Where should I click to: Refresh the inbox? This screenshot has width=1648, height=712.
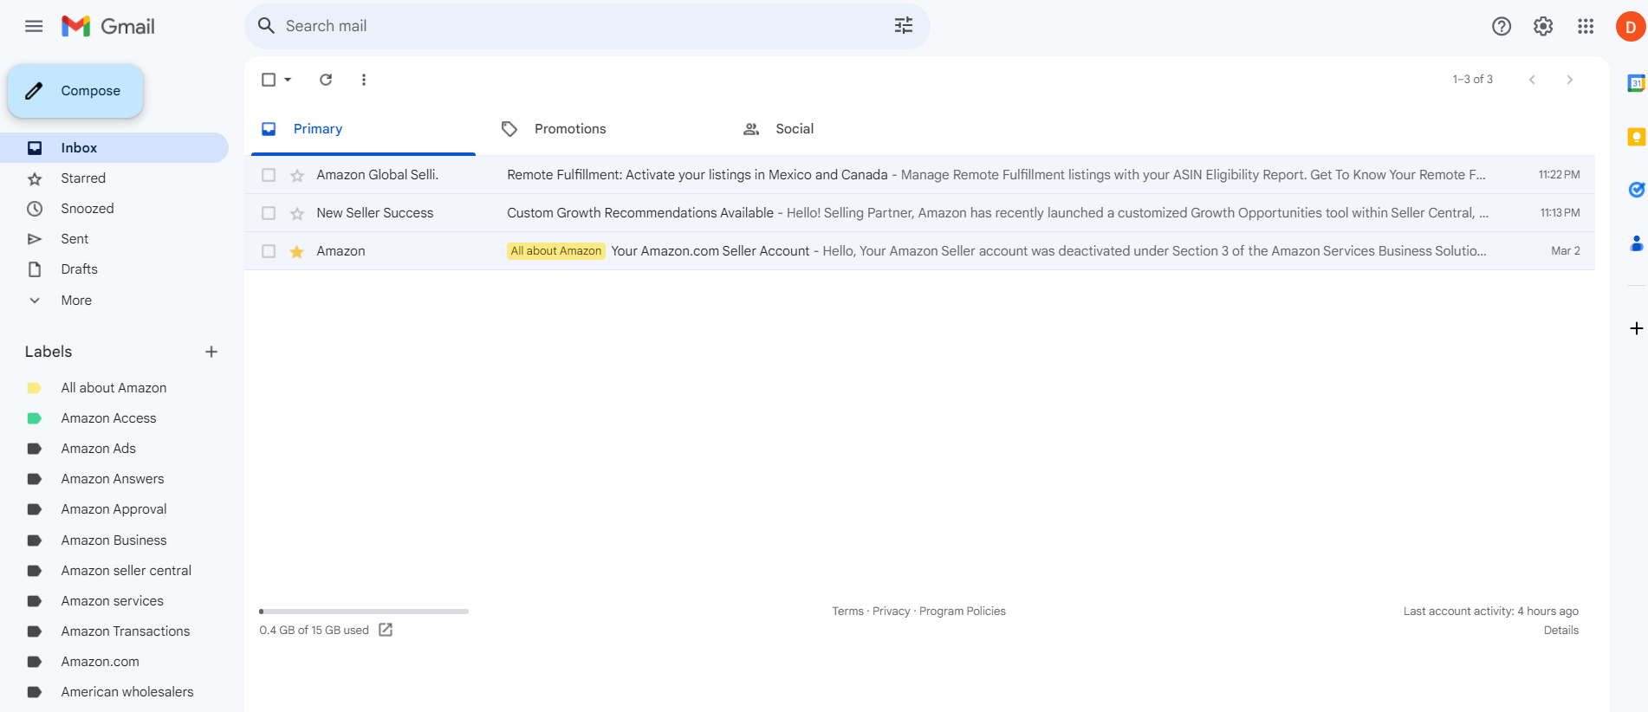pos(326,80)
